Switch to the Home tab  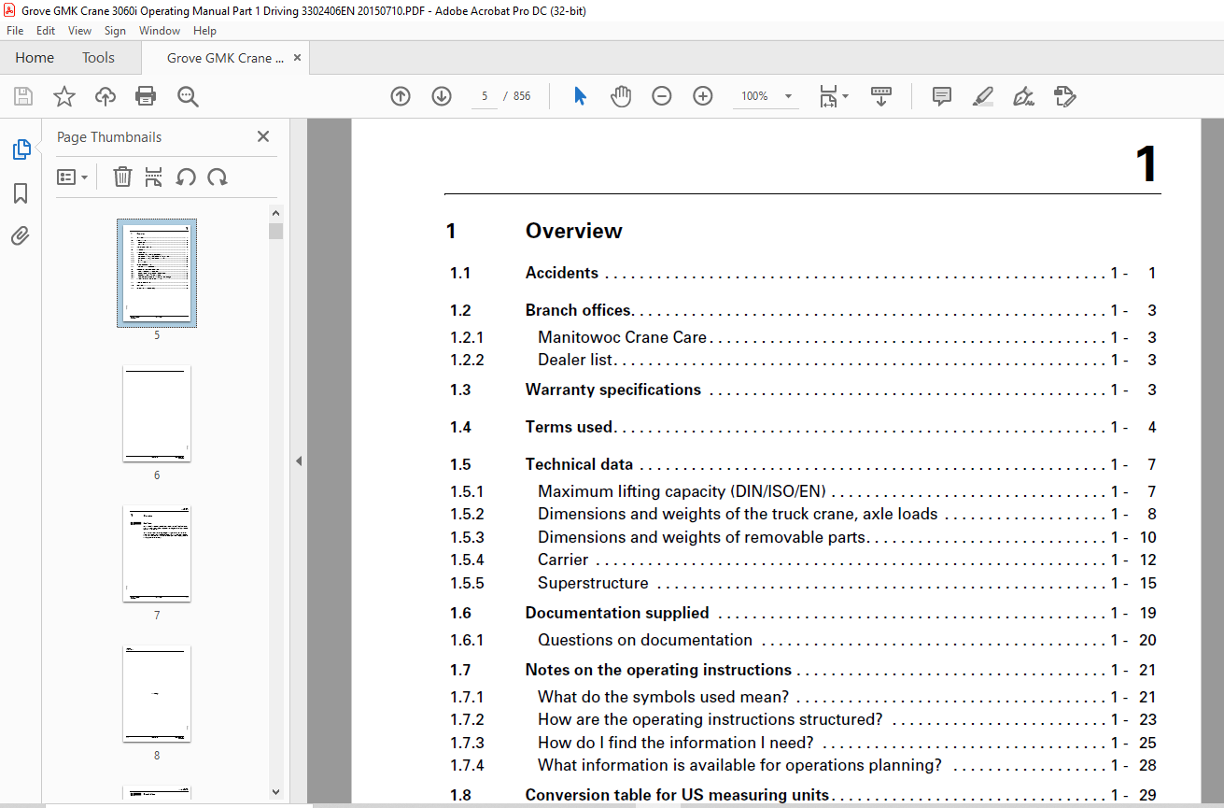[x=35, y=58]
